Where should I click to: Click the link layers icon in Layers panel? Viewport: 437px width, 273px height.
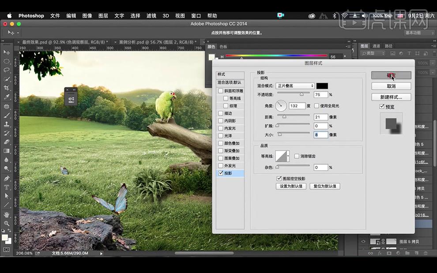coord(370,253)
